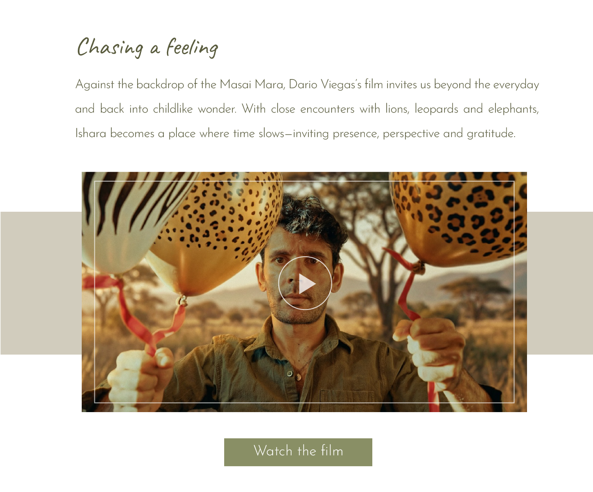This screenshot has width=593, height=492.
Task: Play the Chasing a feeling video
Action: [305, 283]
